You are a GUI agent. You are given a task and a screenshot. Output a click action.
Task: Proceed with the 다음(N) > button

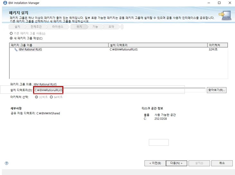pos(176,163)
